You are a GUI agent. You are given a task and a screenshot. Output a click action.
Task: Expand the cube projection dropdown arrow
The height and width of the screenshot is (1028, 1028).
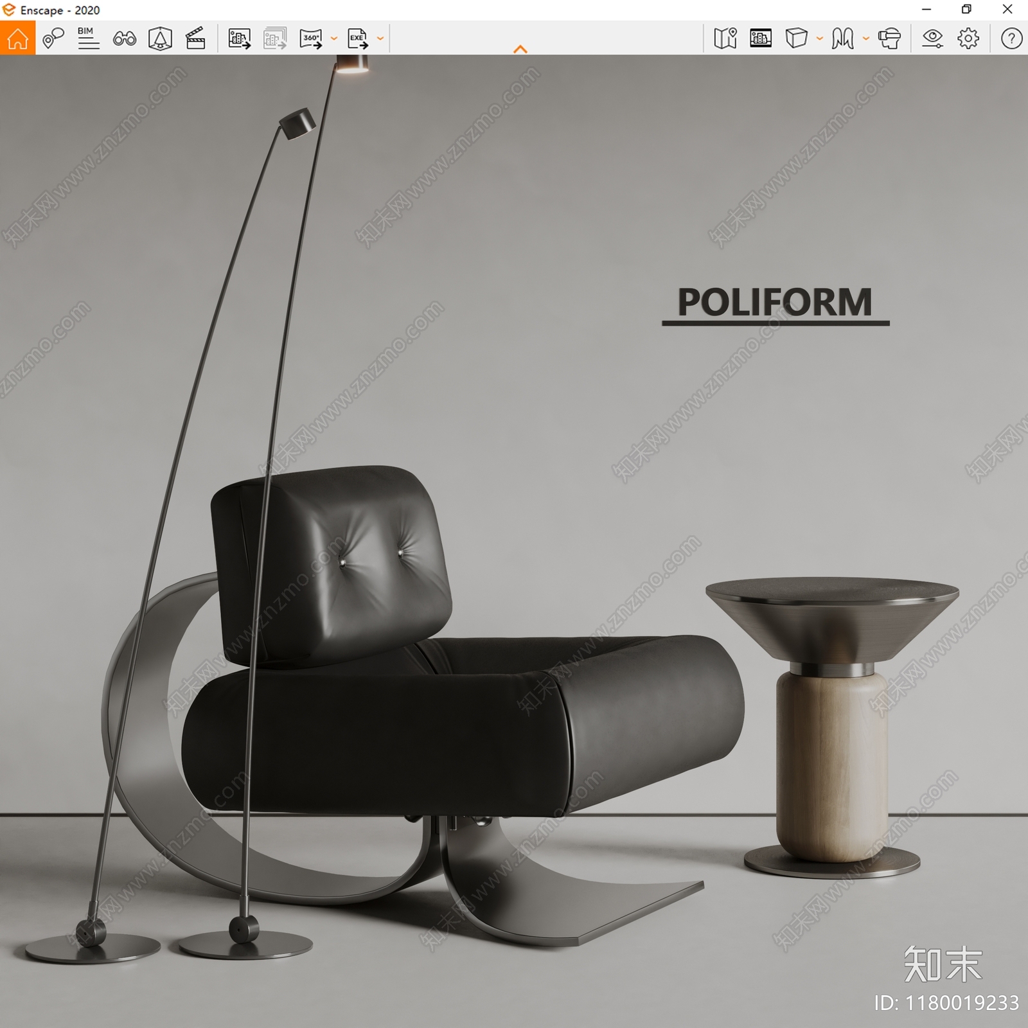tap(819, 39)
